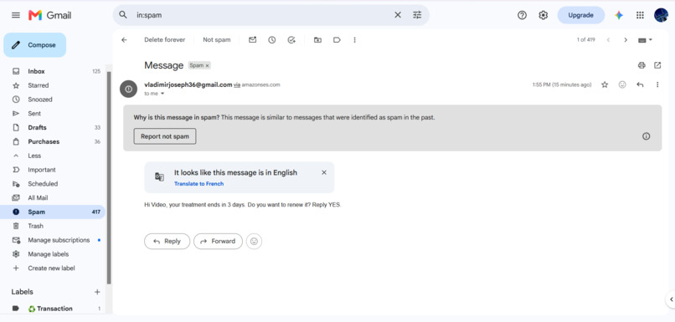Click the Gmail logo
The width and height of the screenshot is (675, 322).
coord(50,15)
